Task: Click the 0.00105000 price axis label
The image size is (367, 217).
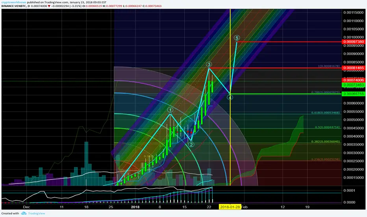Action: click(354, 29)
